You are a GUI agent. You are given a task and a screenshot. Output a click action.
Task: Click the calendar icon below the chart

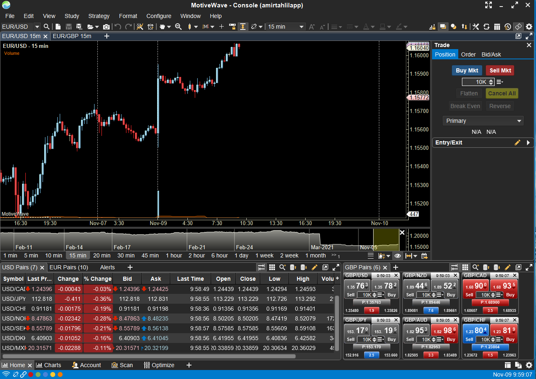pos(424,256)
